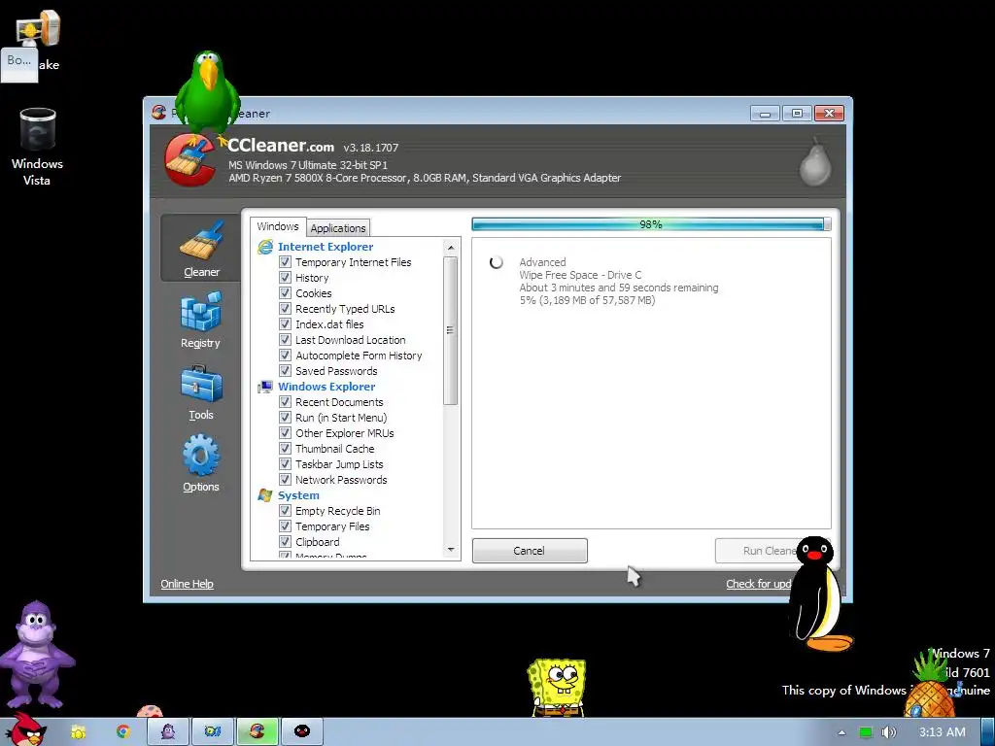Open Chrome from the taskbar
The height and width of the screenshot is (746, 995).
tap(122, 731)
